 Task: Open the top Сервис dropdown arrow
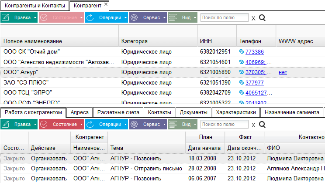point(164,18)
